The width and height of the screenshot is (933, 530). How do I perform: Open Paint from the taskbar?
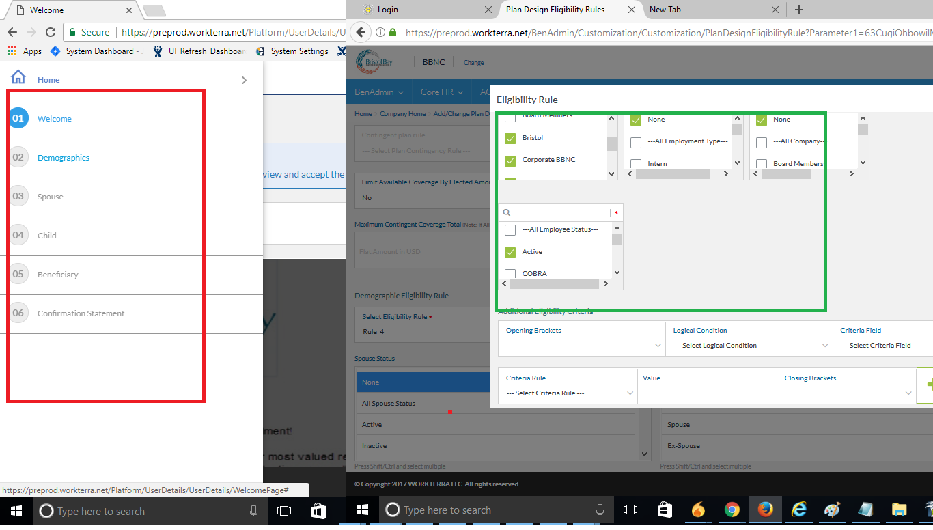click(832, 510)
